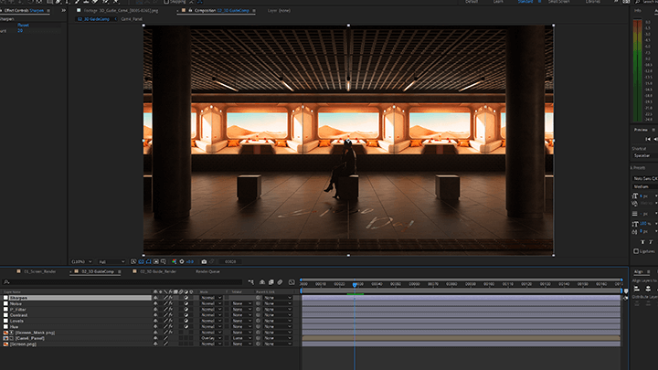Click parent pick whip icon for Levels layer

click(x=259, y=321)
